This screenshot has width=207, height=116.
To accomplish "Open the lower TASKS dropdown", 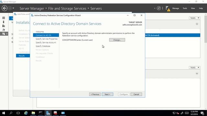I will tap(195, 67).
